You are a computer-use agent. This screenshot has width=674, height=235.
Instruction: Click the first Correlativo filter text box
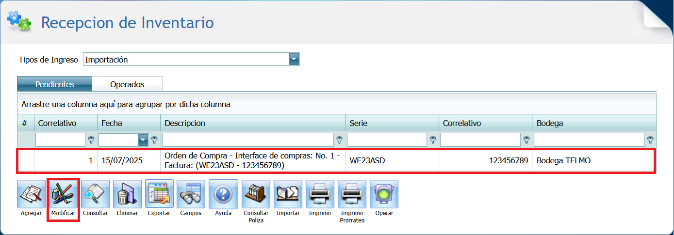pyautogui.click(x=61, y=140)
